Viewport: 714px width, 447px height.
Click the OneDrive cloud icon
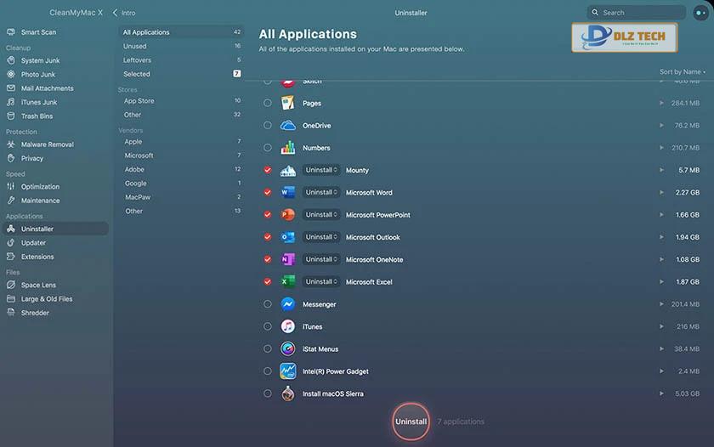tap(288, 125)
